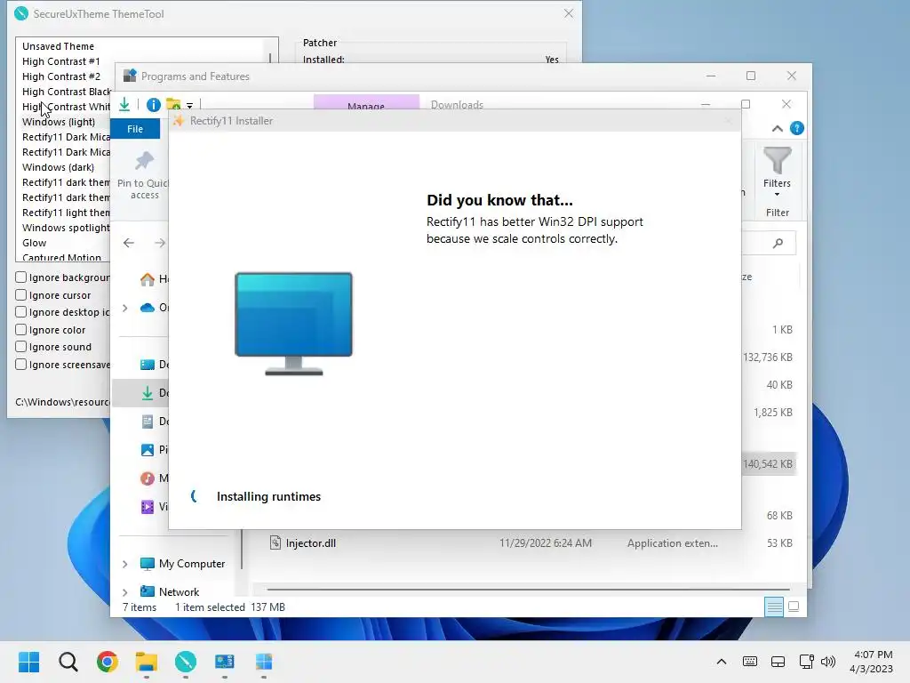Screen dimensions: 910x683
Task: Click the search magnifier in Explorer
Action: click(778, 243)
